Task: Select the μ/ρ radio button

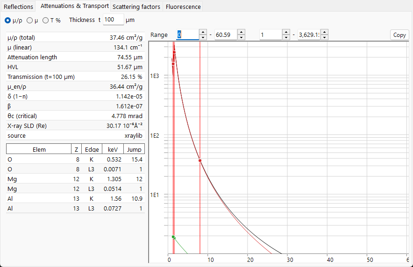Action: pos(7,20)
